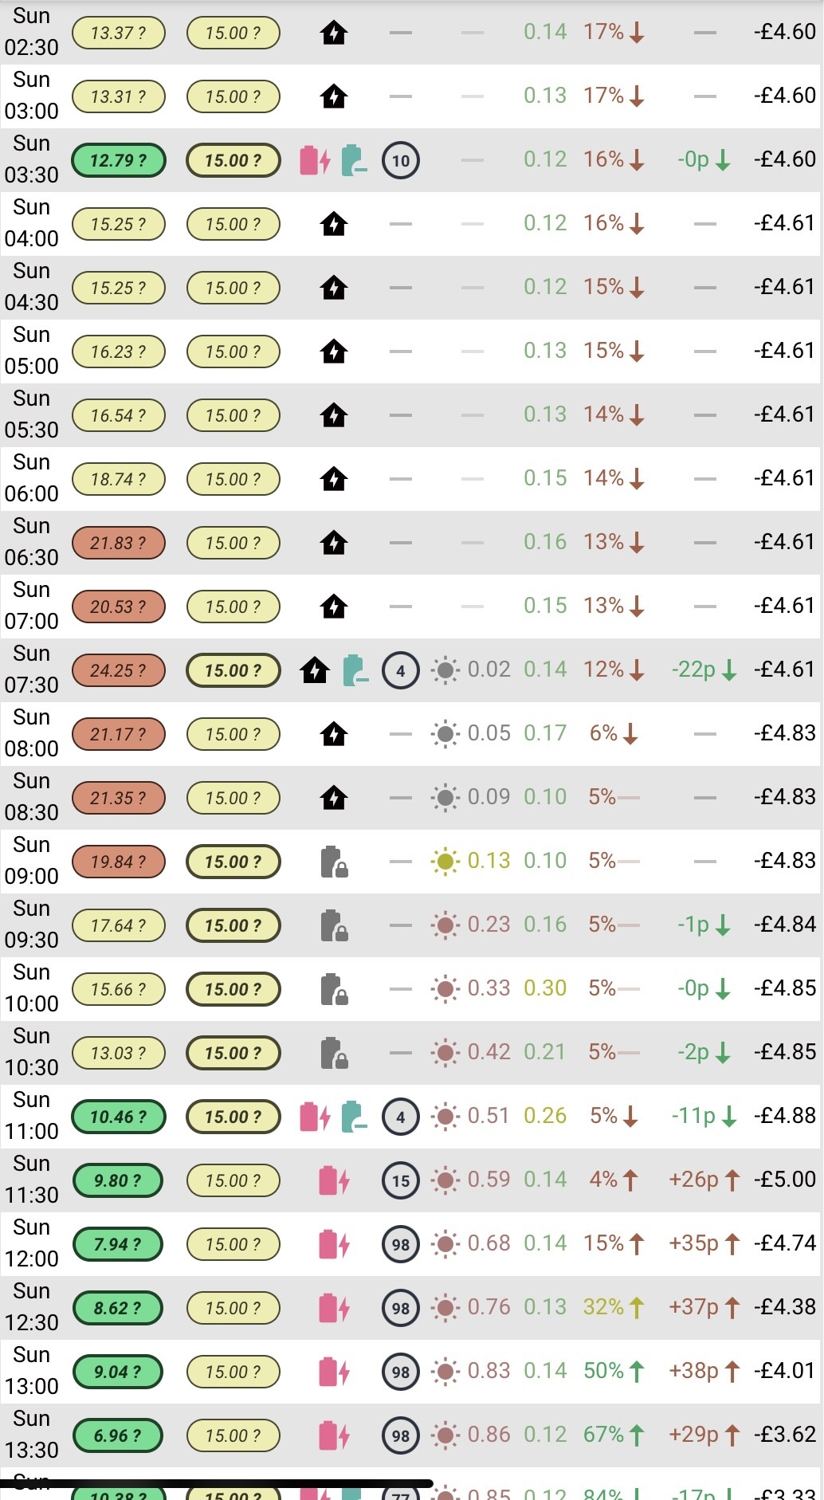This screenshot has width=824, height=1500.
Task: Click the pink charging battery icon at Sun 12:00
Action: tap(334, 1244)
